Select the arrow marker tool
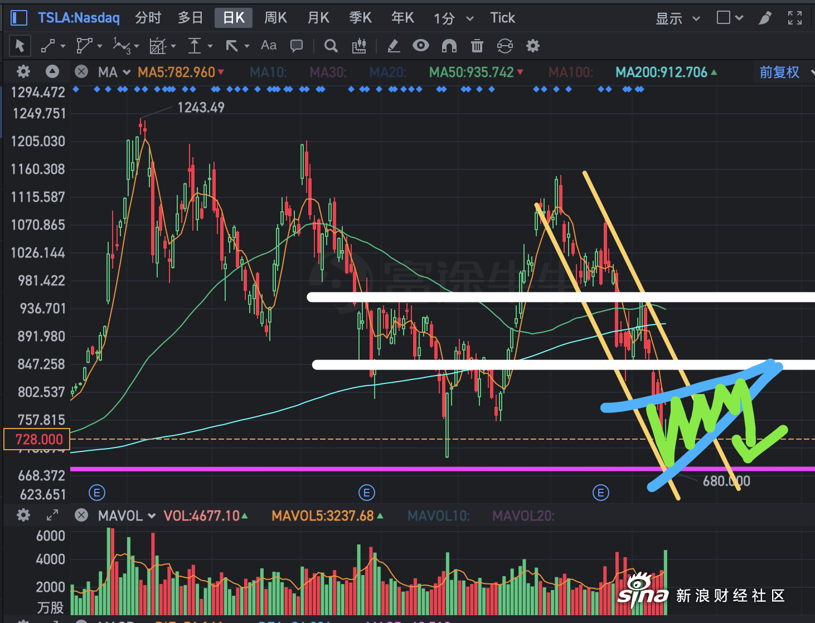The image size is (815, 623). [x=232, y=46]
